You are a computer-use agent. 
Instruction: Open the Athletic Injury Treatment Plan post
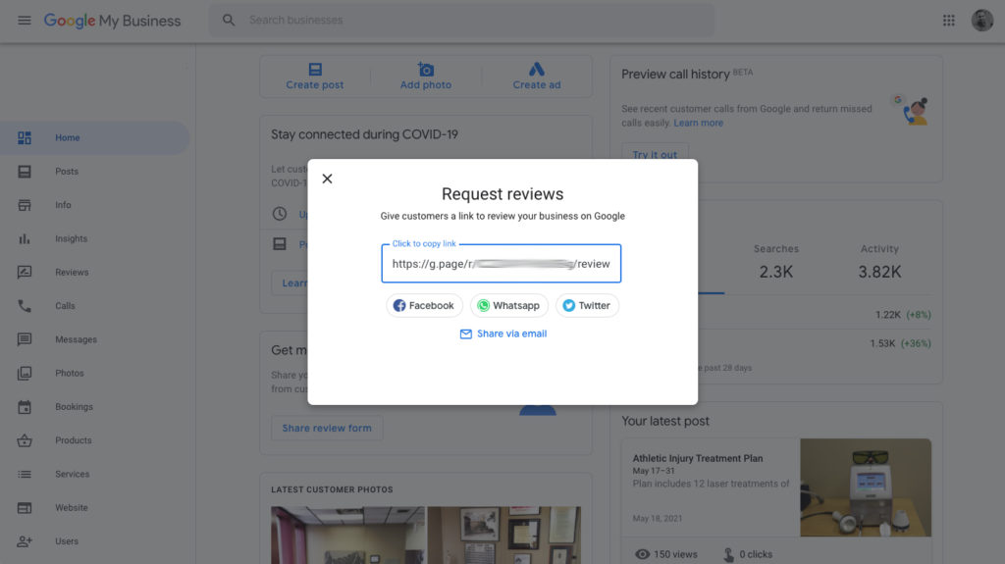pos(698,459)
